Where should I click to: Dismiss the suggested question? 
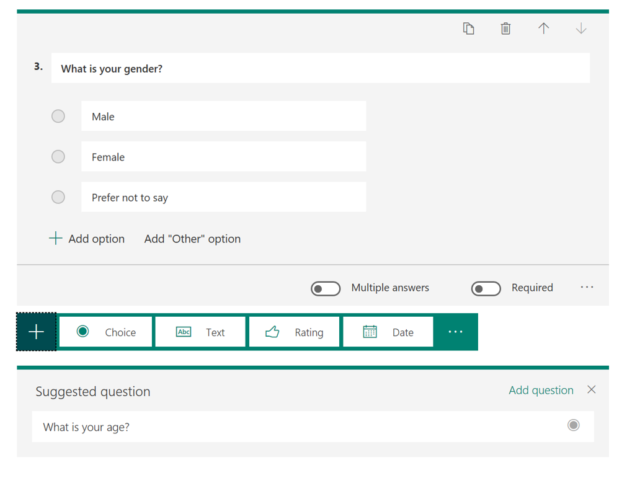pos(591,389)
